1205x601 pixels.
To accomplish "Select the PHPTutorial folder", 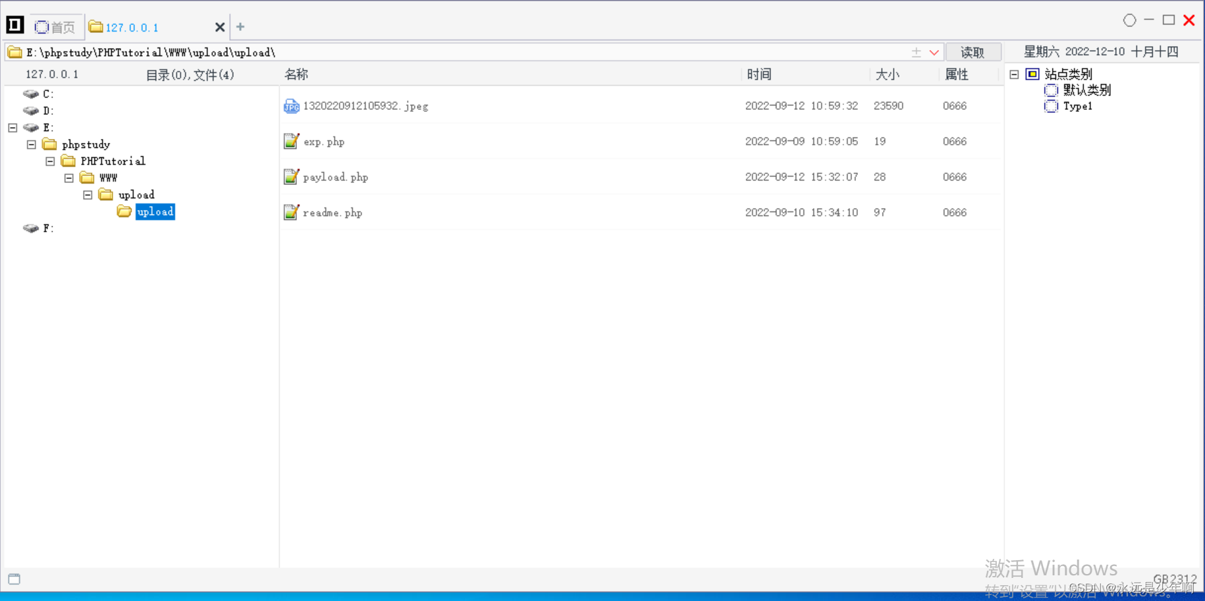I will coord(113,161).
